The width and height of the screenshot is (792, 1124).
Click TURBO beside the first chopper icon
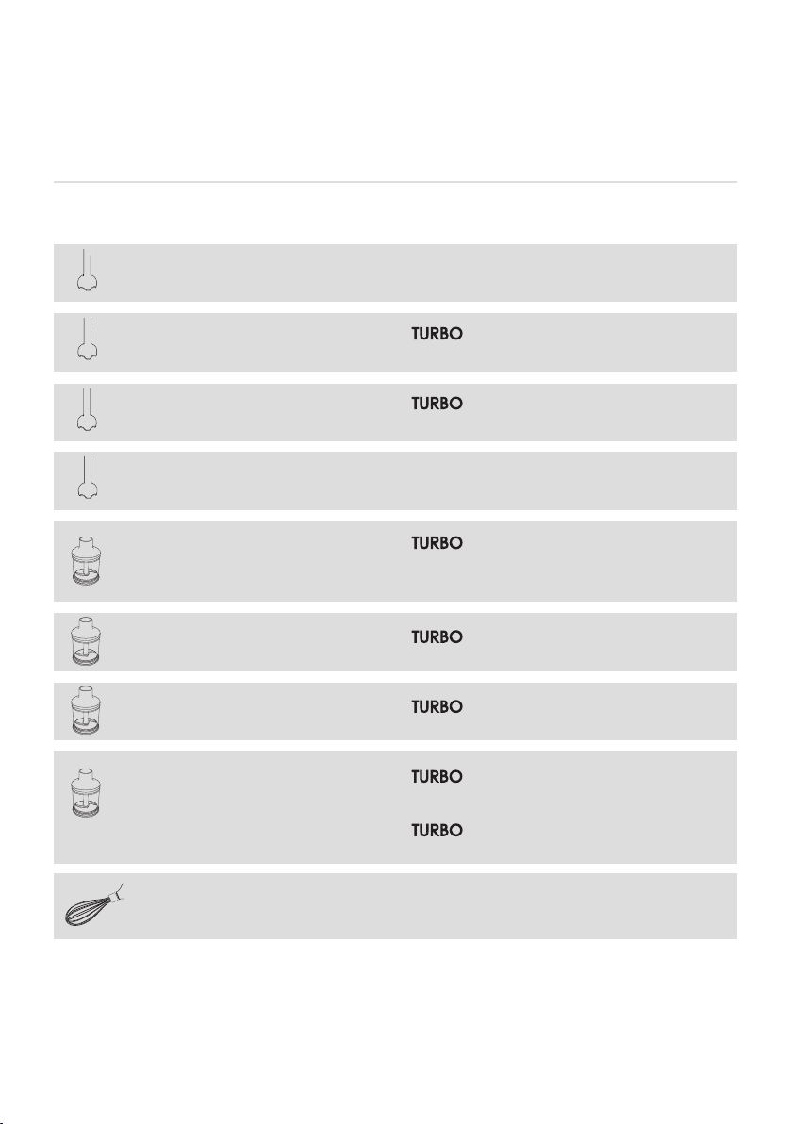tap(437, 543)
